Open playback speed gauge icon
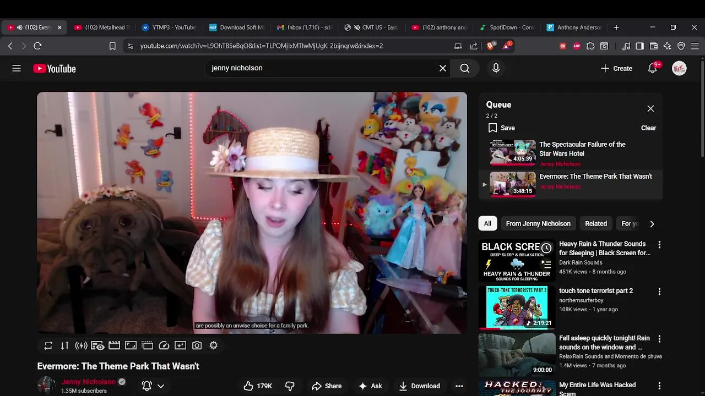This screenshot has width=705, height=396. click(164, 345)
